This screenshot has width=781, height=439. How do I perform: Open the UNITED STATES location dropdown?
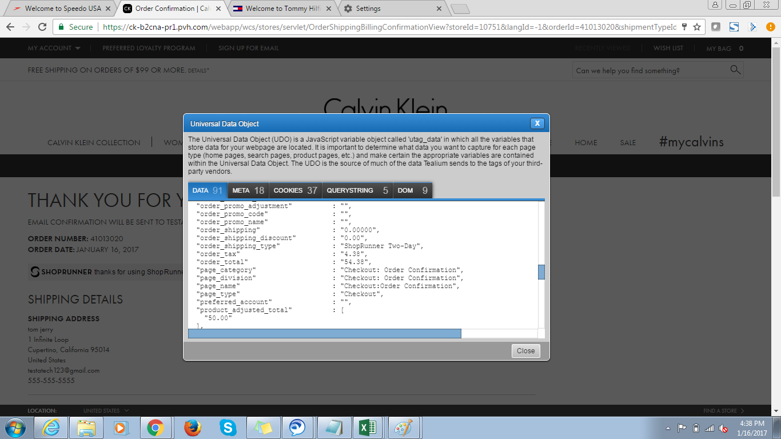[x=106, y=410]
